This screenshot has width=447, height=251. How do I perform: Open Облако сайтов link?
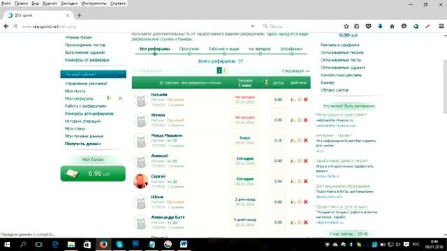(335, 90)
